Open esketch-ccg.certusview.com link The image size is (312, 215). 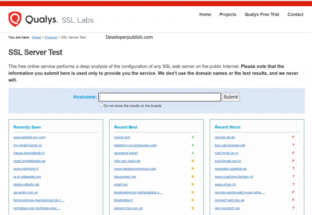tap(135, 145)
